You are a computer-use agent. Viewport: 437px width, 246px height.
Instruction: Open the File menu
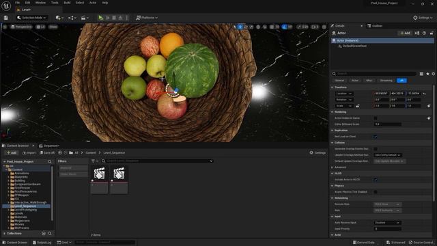(x=17, y=3)
